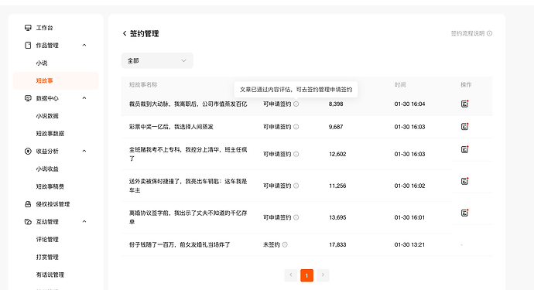Click status info icon in 送外卖被保时捷撞了 row
The height and width of the screenshot is (290, 534).
click(296, 186)
